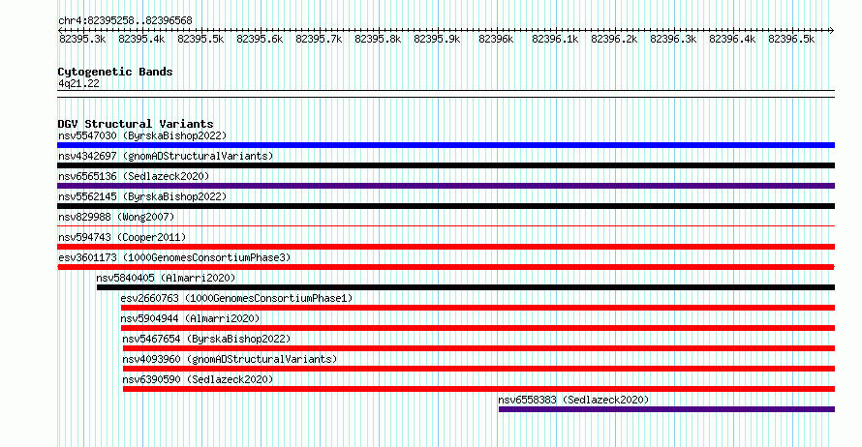The height and width of the screenshot is (447, 862).
Task: Click the 82395.6k ruler position
Action: tap(260, 39)
